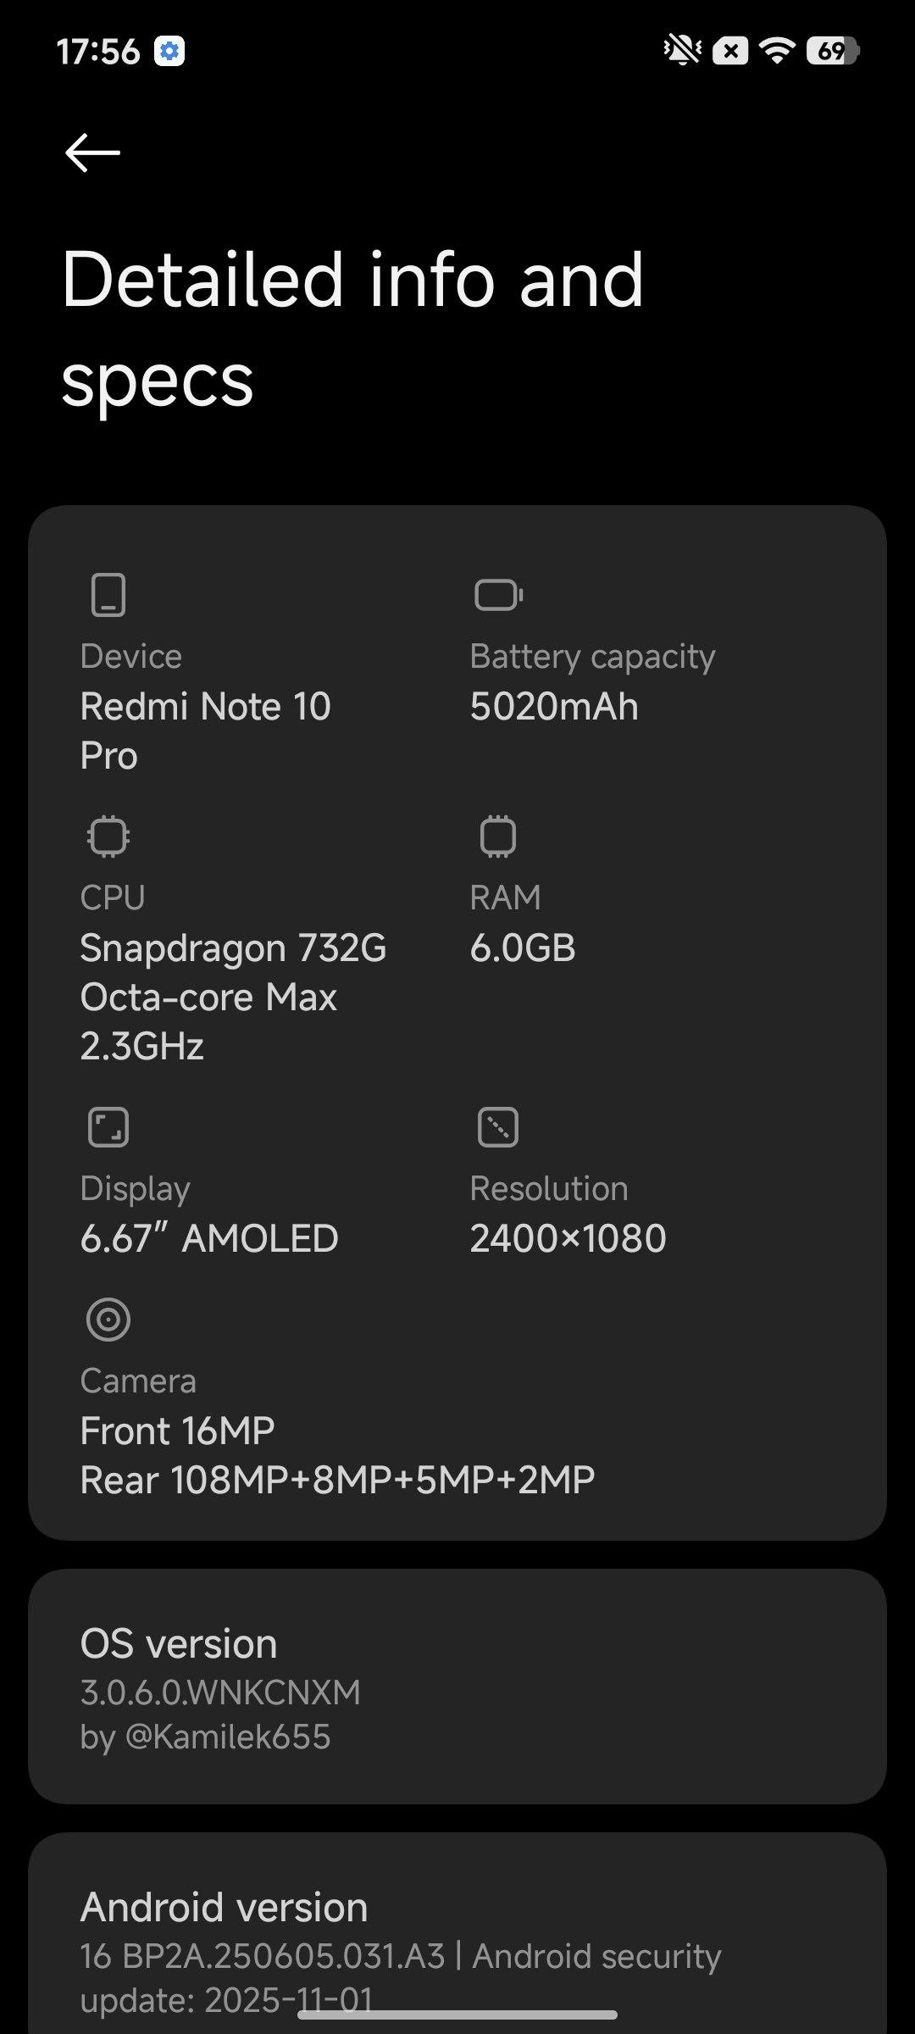This screenshot has height=2034, width=915.
Task: Tap the 2400×1080 resolution value
Action: 568,1238
